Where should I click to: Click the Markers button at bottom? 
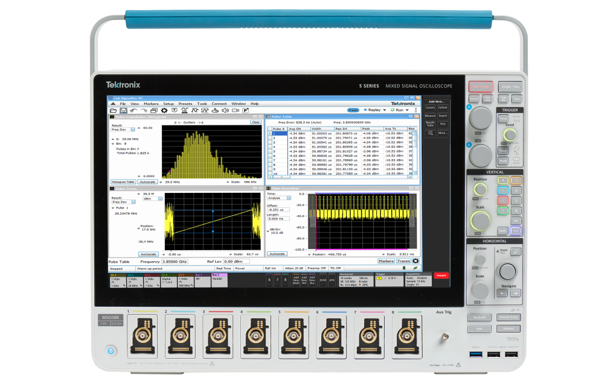(x=386, y=261)
